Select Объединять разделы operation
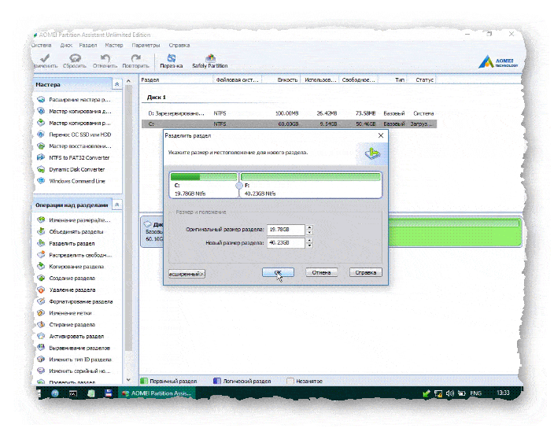This screenshot has height=428, width=554. tap(70, 231)
